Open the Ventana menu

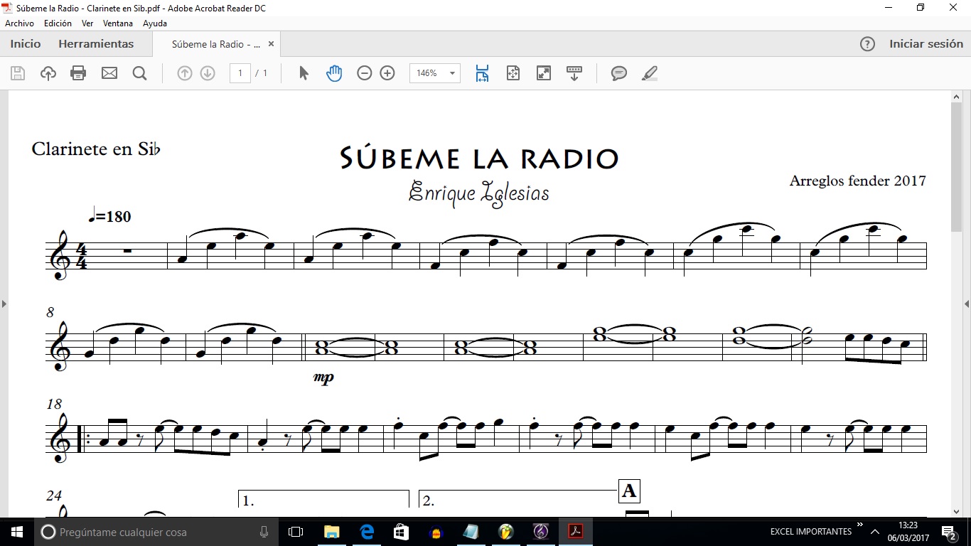118,23
